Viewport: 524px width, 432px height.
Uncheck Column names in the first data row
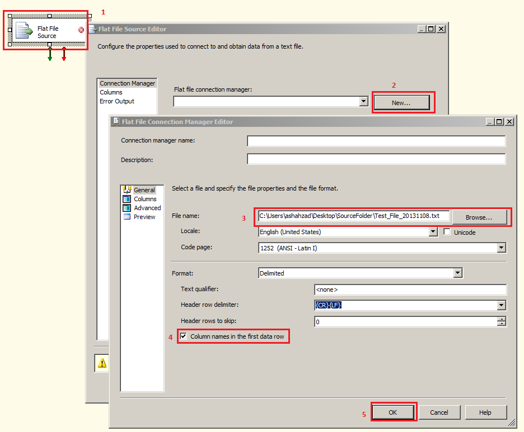[183, 336]
